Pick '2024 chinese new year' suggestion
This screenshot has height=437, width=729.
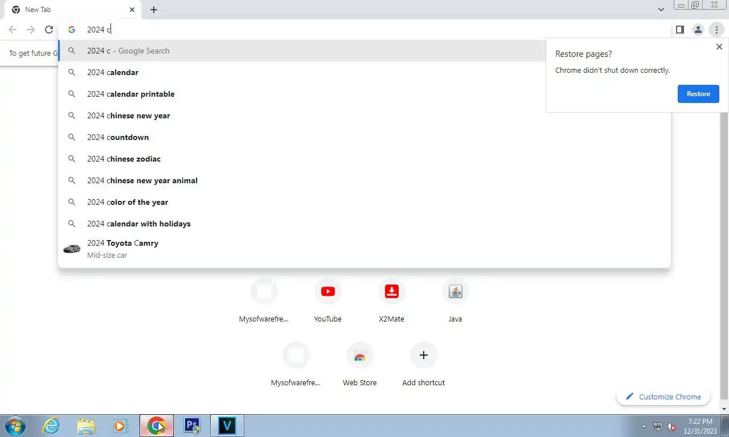click(x=364, y=116)
